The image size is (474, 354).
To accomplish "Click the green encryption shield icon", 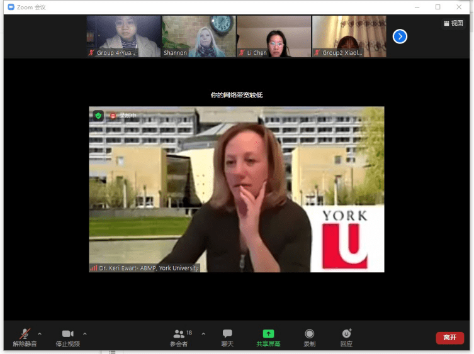I will coord(98,116).
